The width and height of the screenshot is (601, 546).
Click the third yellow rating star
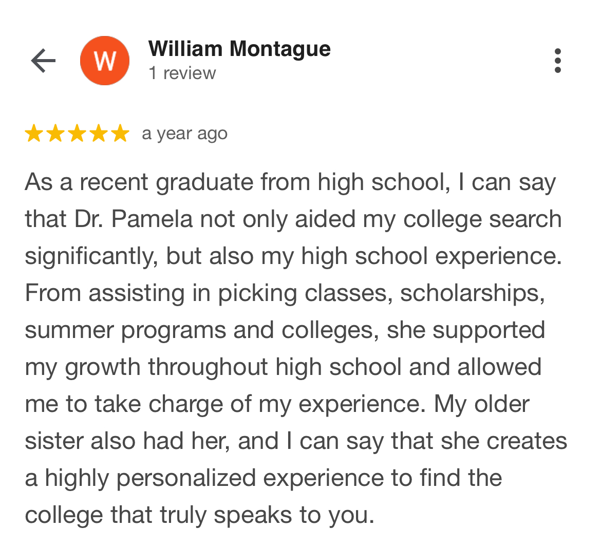click(77, 134)
